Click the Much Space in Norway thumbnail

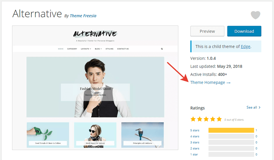pos(95,135)
